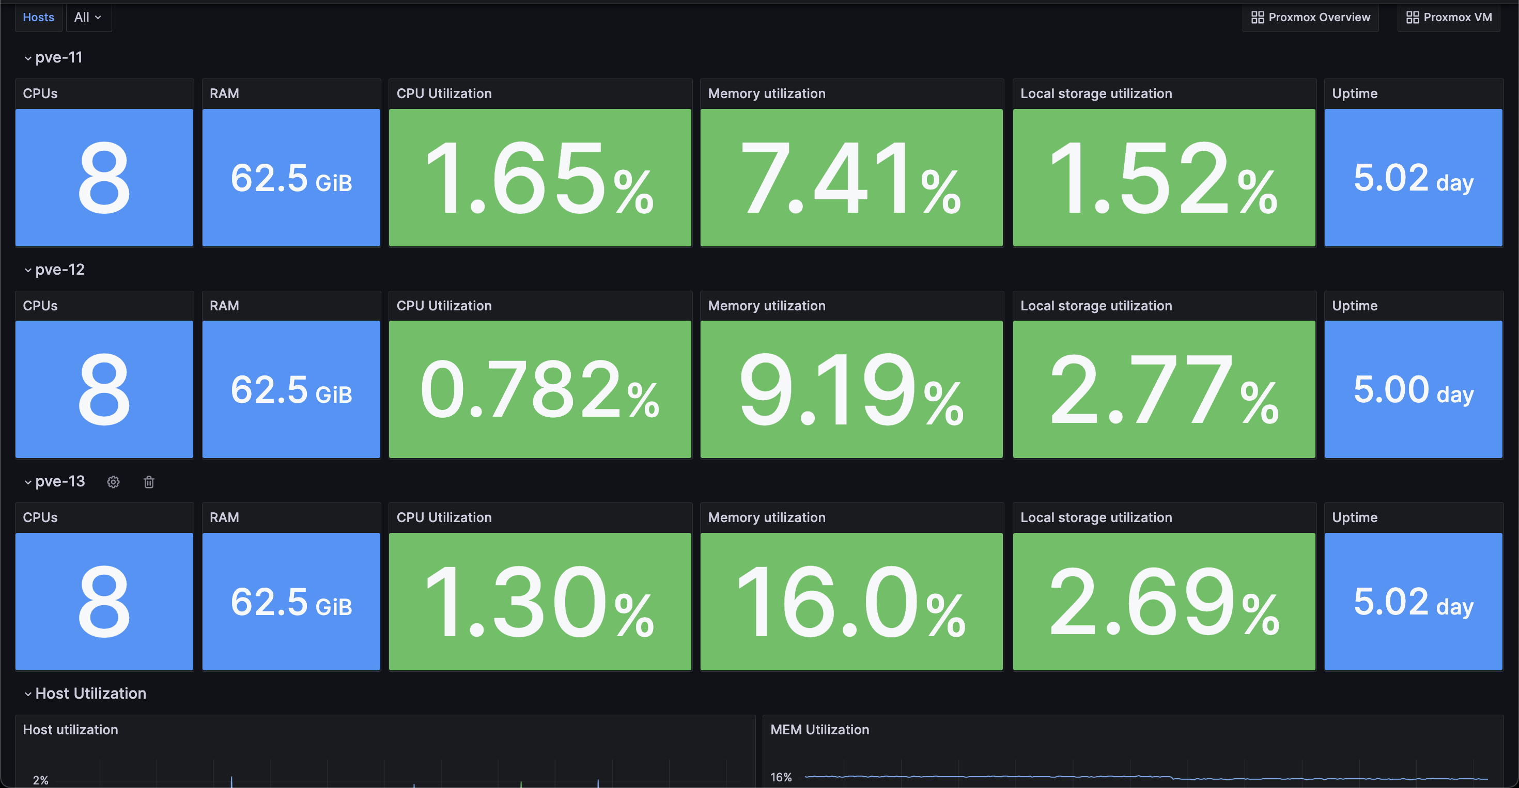Image resolution: width=1519 pixels, height=788 pixels.
Task: Click pve-12 Memory utilization panel title
Action: coord(766,305)
